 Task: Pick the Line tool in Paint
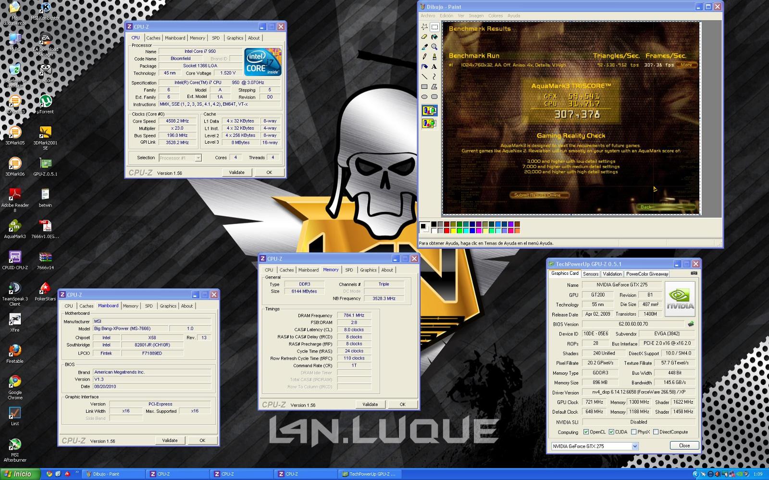424,76
